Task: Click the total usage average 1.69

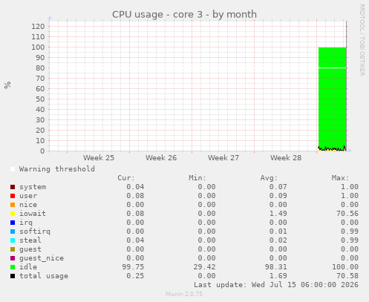Action: point(278,276)
